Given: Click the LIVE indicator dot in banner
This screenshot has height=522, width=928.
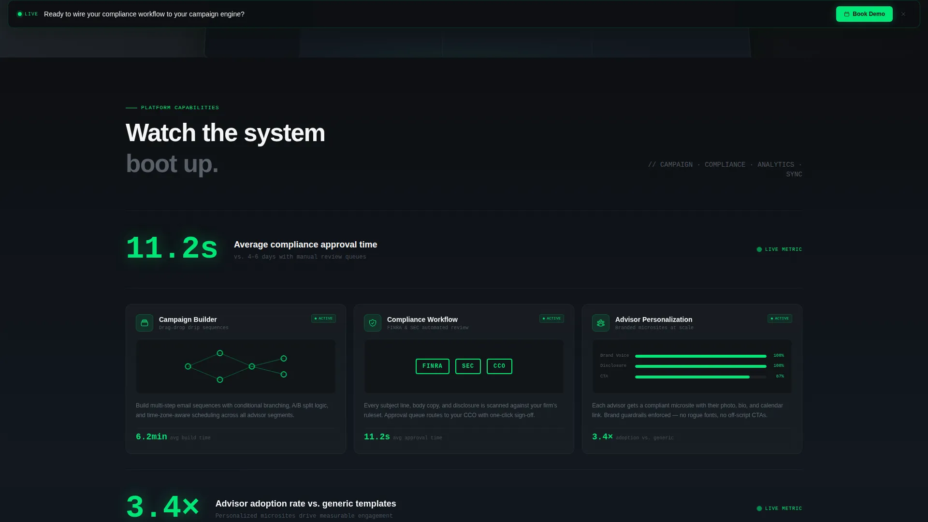Looking at the screenshot, I should 20,14.
